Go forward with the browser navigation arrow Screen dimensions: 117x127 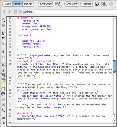(x=10, y=11)
